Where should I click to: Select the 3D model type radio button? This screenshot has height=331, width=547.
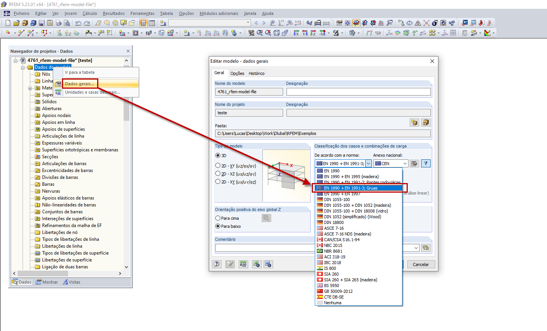pyautogui.click(x=218, y=156)
